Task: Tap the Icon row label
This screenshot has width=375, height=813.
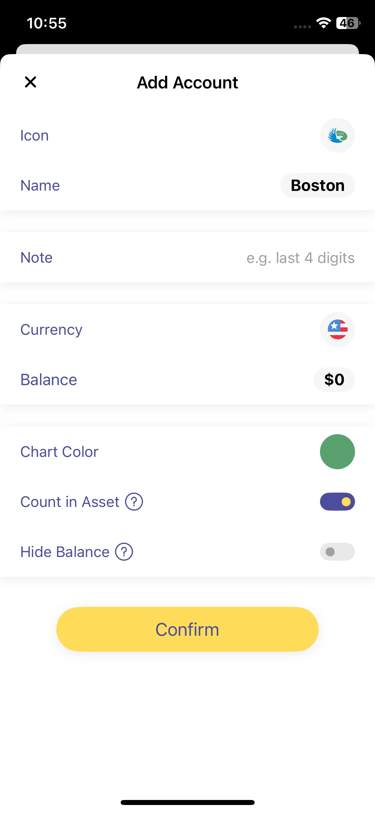Action: point(35,135)
